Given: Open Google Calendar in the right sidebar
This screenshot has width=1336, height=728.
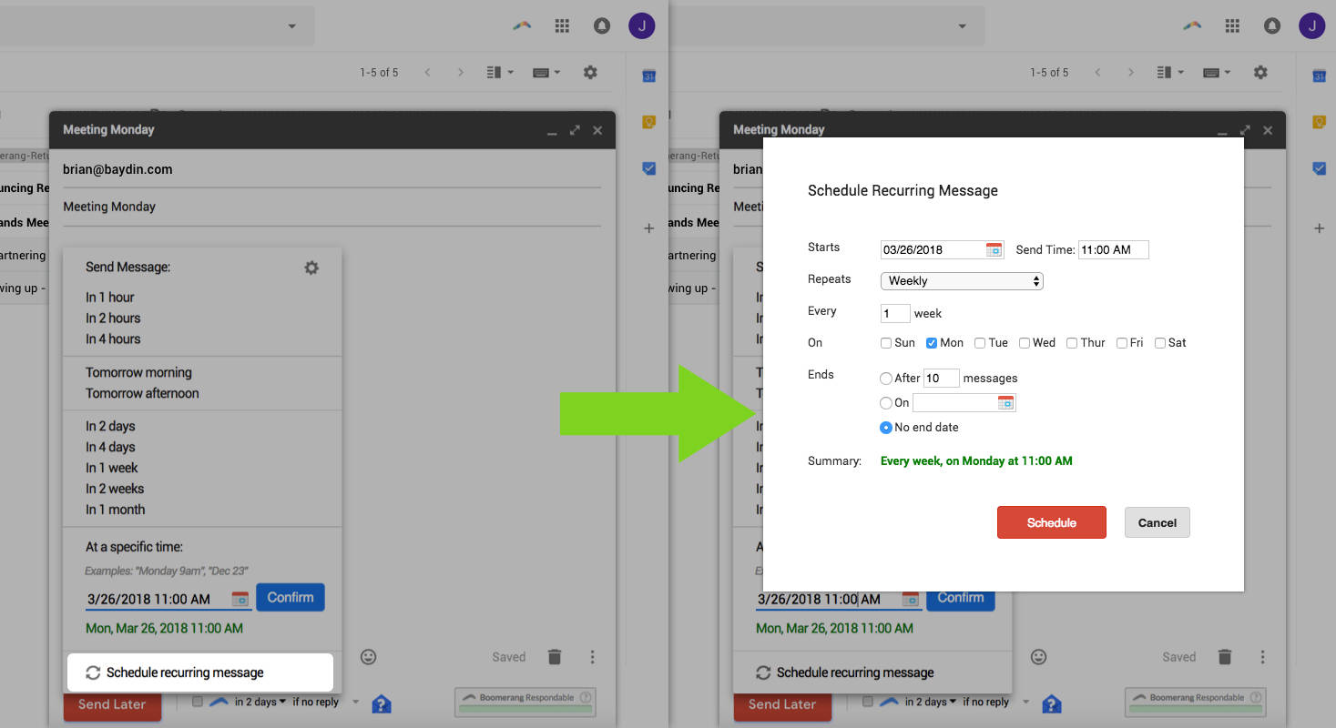Looking at the screenshot, I should 1319,76.
